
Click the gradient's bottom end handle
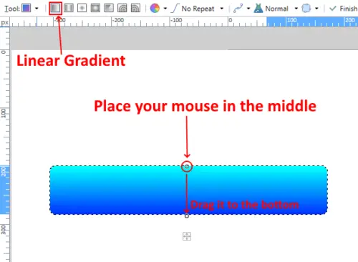tap(187, 216)
